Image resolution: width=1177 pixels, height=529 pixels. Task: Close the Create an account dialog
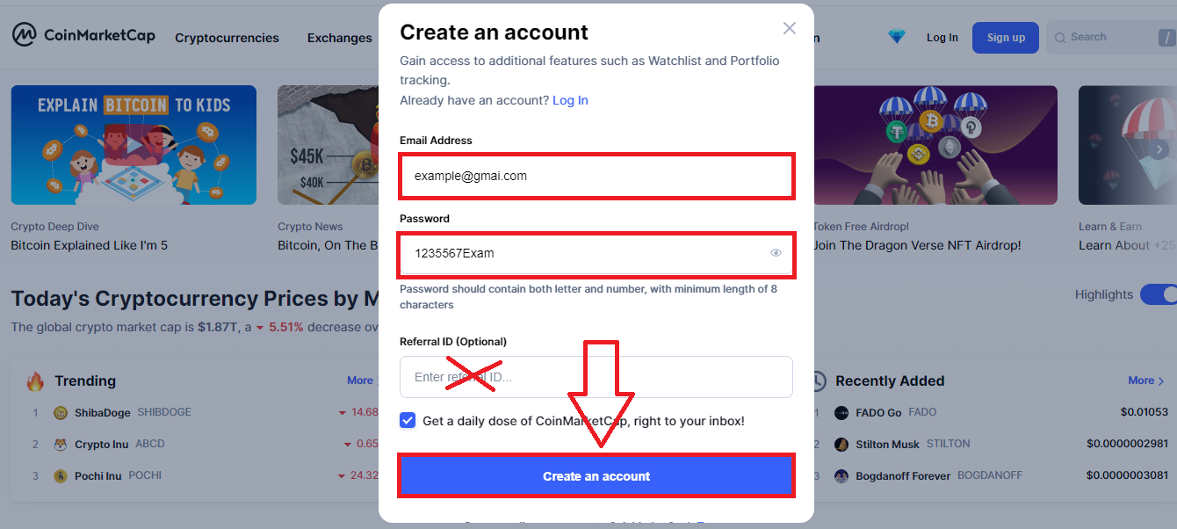[x=789, y=28]
